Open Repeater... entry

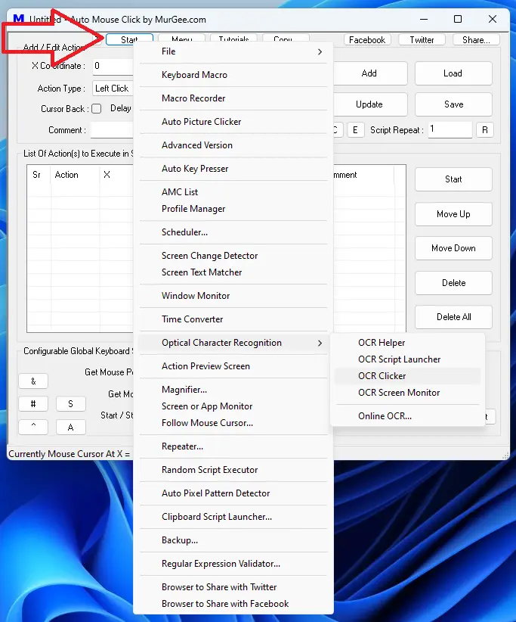(x=233, y=446)
